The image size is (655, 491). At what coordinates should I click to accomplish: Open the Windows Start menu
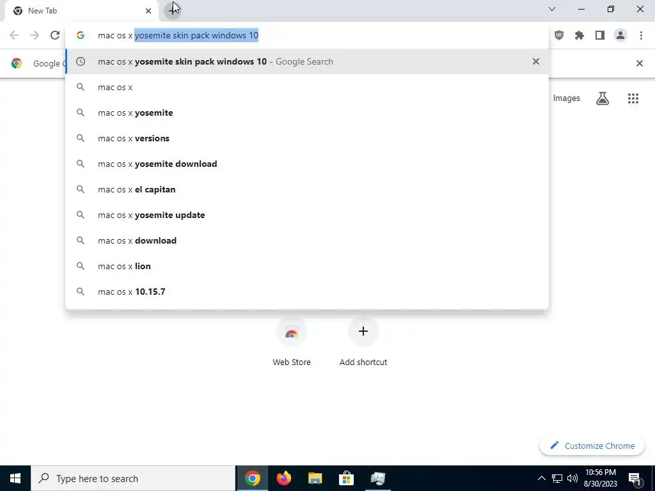(15, 478)
